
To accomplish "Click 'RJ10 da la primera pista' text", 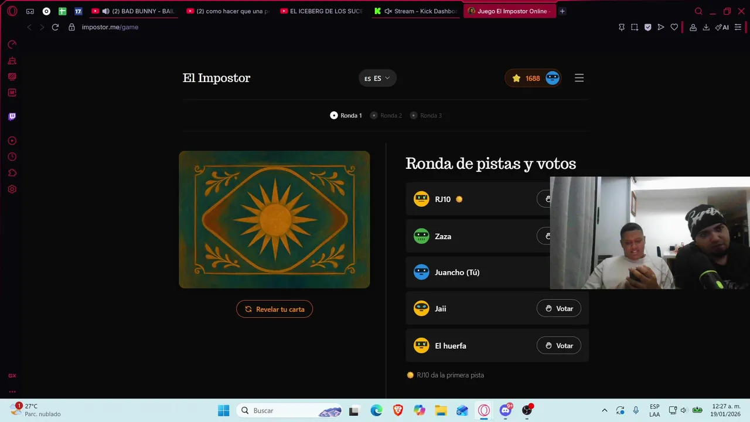I will point(450,375).
